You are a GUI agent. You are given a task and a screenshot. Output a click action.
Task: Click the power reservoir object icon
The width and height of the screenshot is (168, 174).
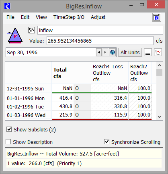pyautogui.click(x=15, y=36)
